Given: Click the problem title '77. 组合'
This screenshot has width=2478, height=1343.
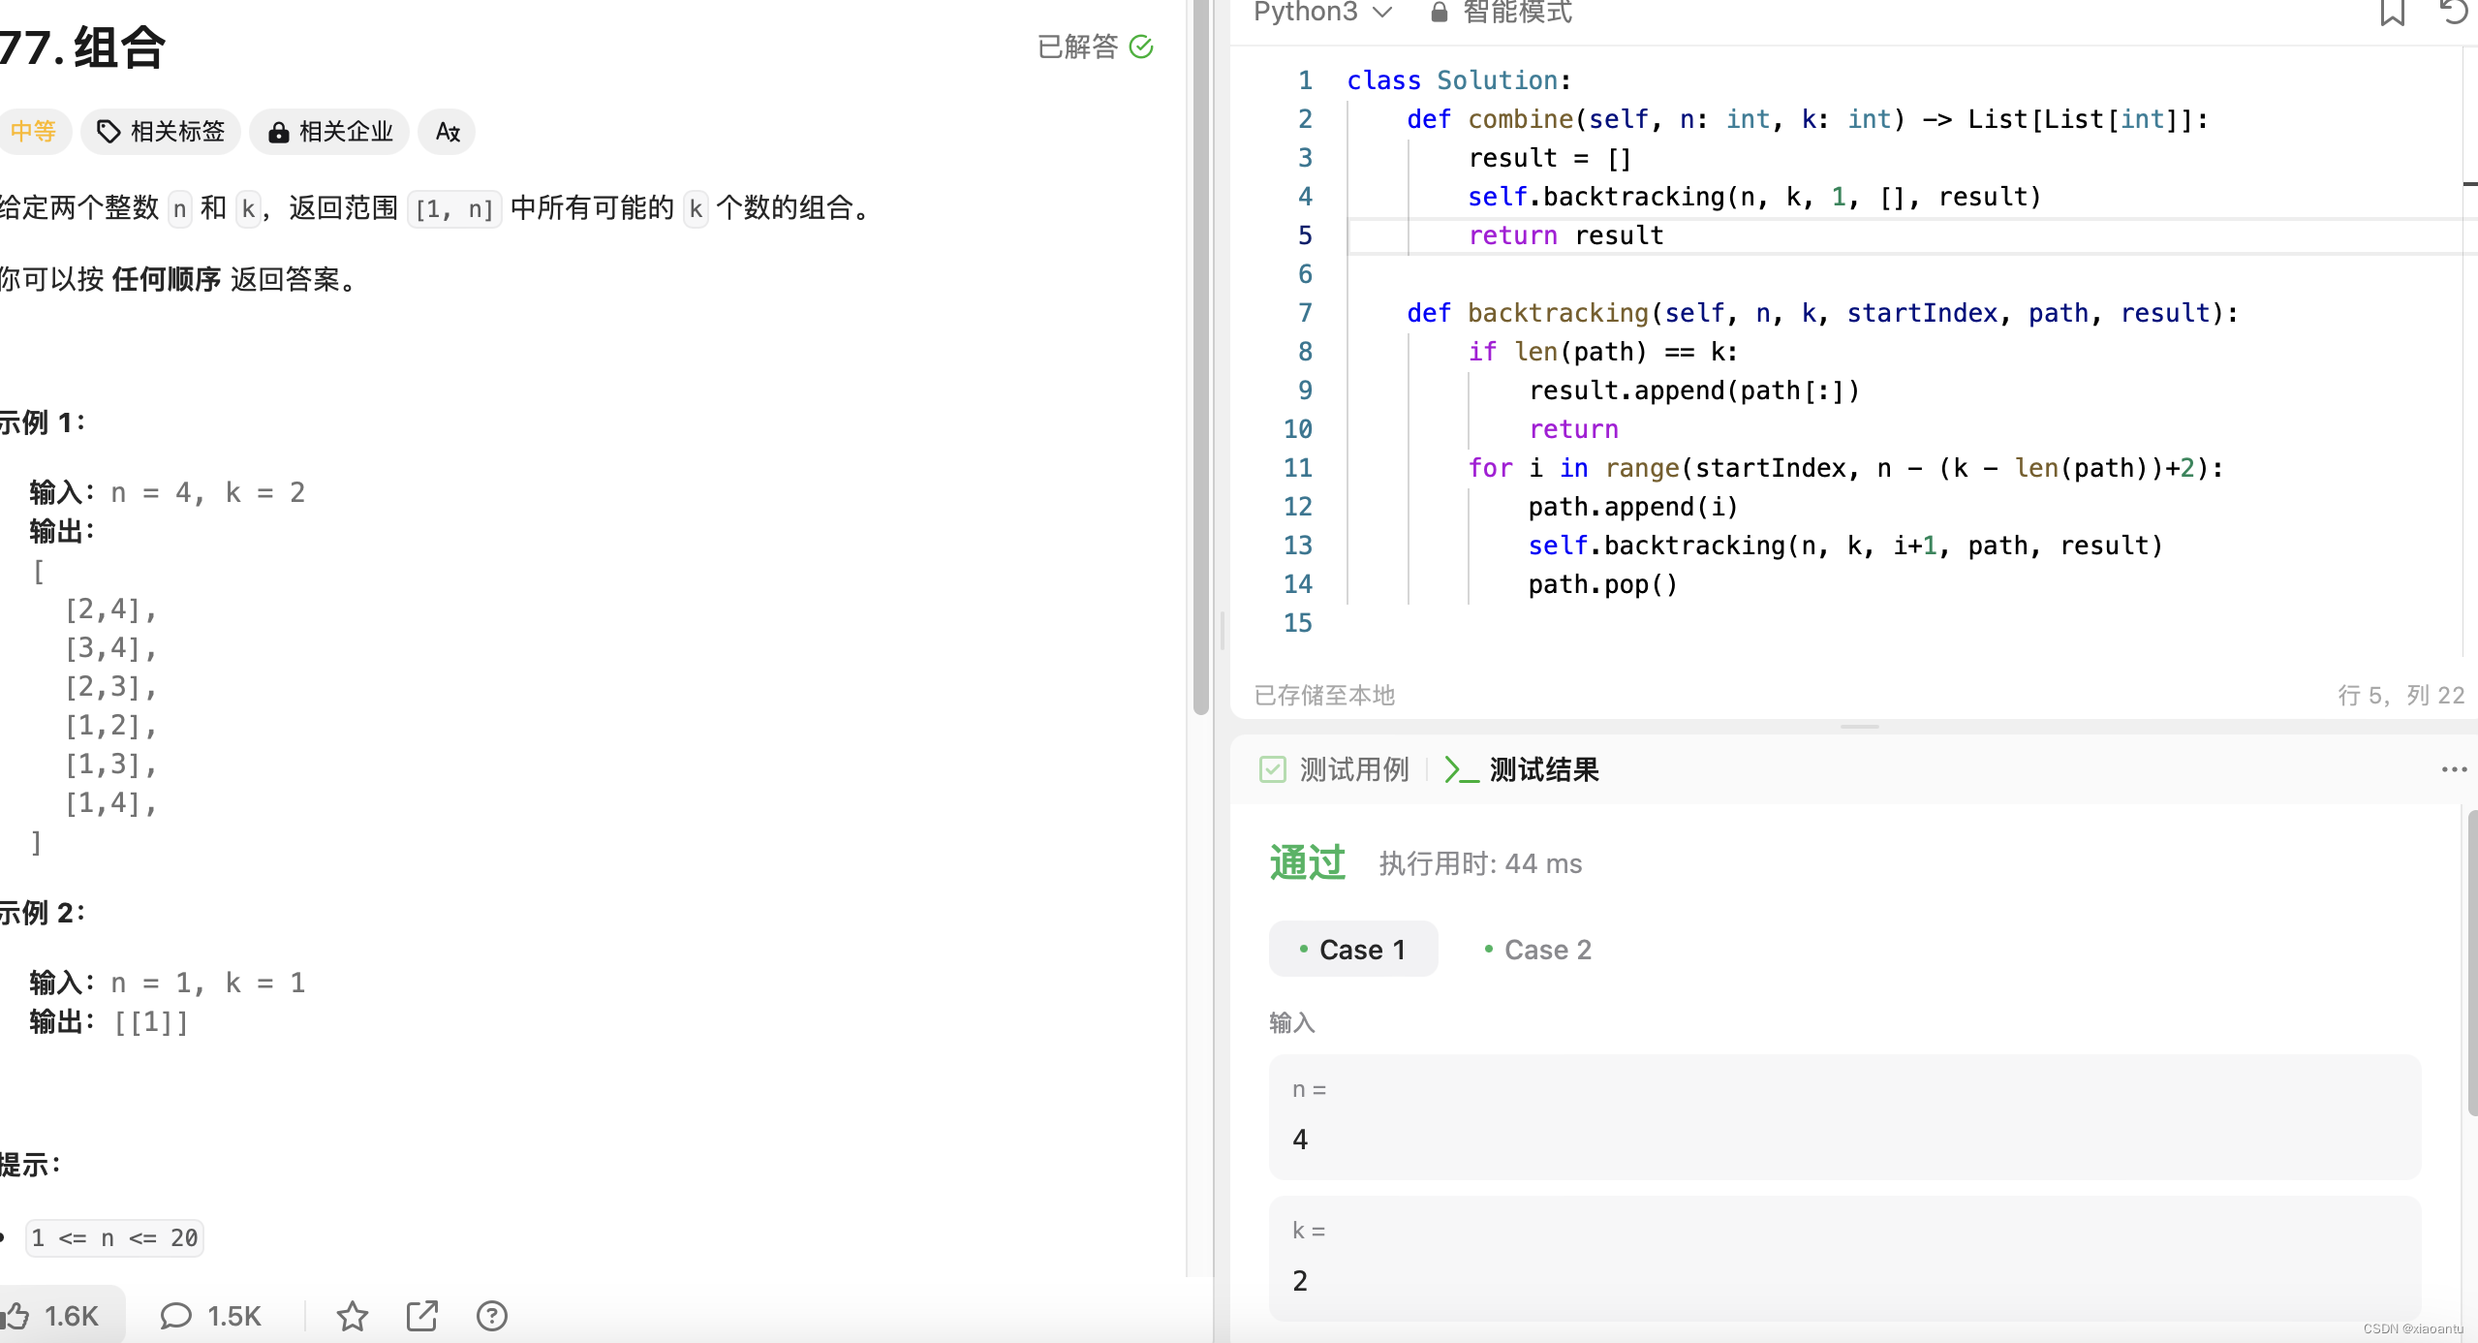Looking at the screenshot, I should pos(82,47).
